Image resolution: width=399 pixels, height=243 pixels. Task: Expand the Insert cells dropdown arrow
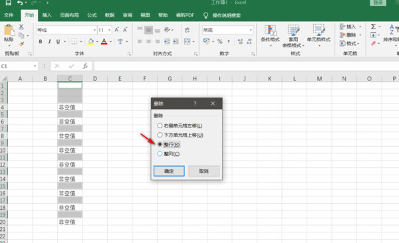(360, 27)
